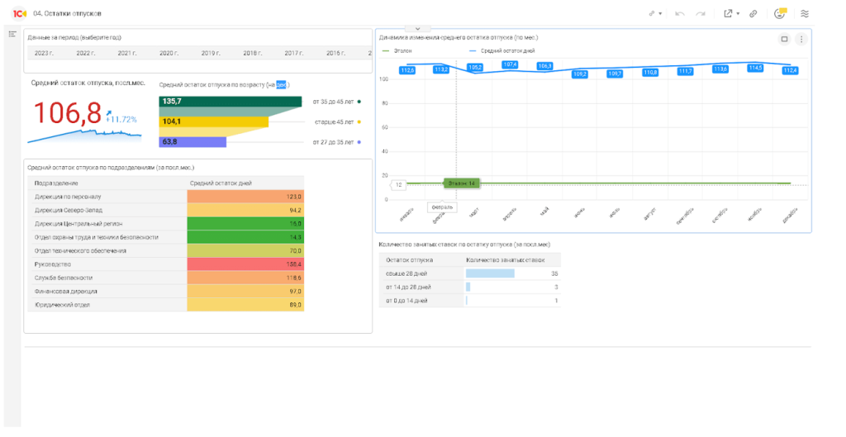Open the feedback smiley icon
Viewport: 846px width, 437px height.
[780, 13]
